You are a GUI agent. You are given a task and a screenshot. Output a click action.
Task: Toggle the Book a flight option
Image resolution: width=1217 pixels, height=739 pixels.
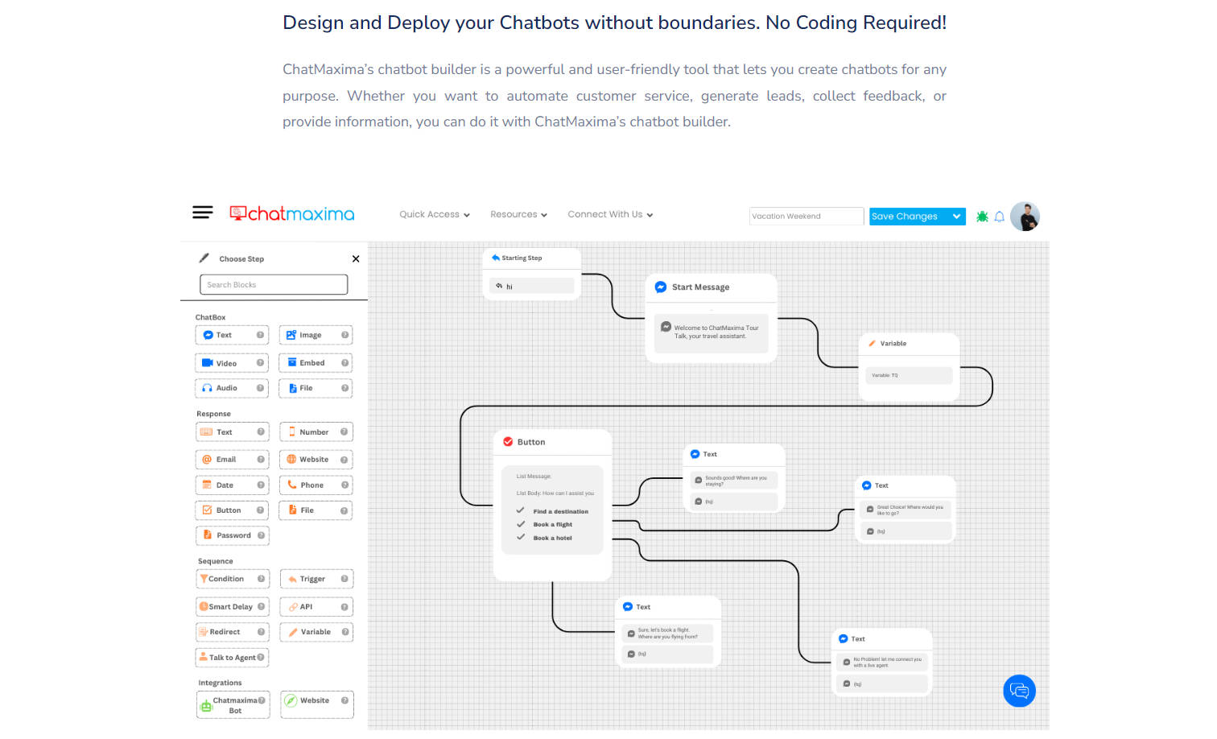coord(545,524)
